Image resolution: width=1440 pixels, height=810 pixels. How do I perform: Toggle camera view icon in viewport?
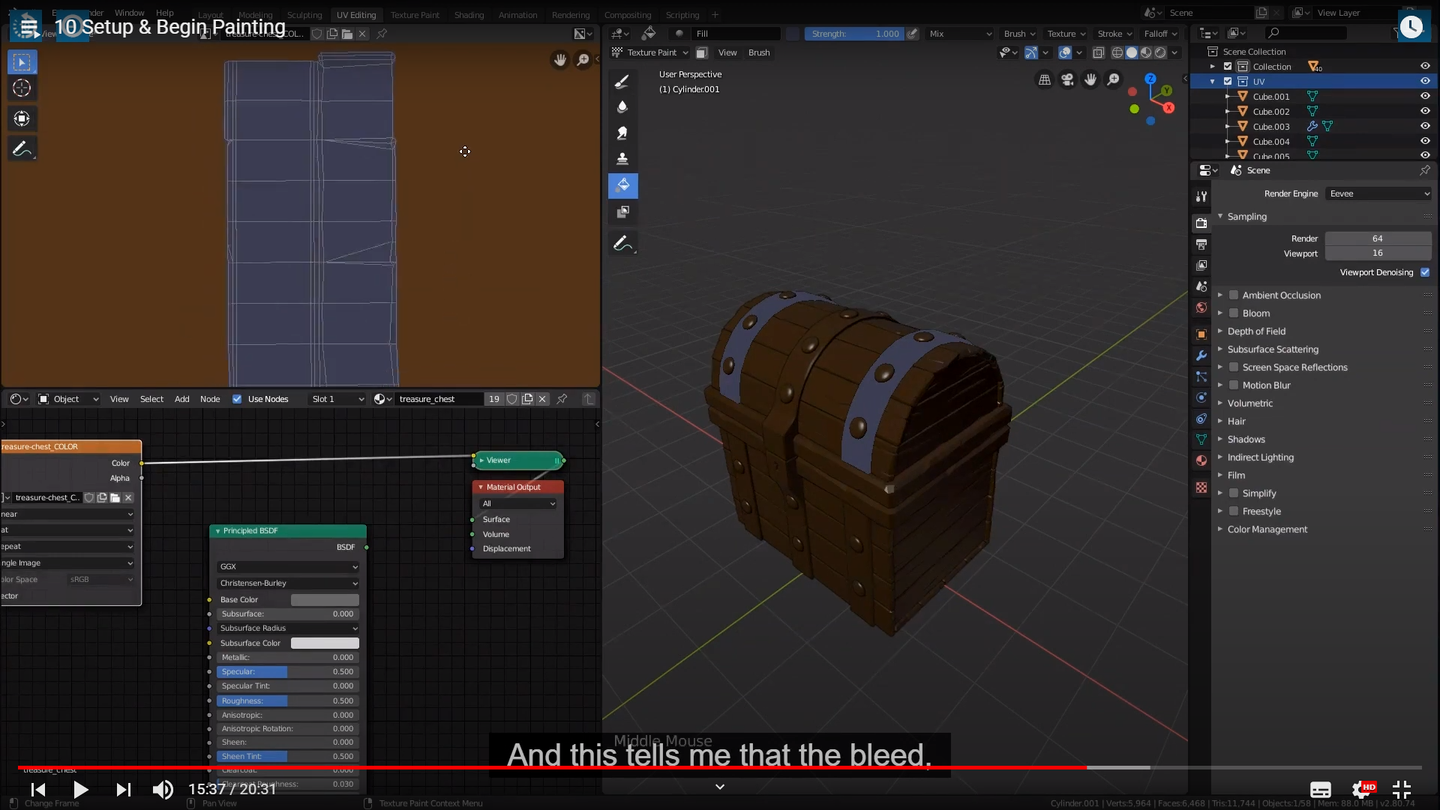tap(1067, 79)
